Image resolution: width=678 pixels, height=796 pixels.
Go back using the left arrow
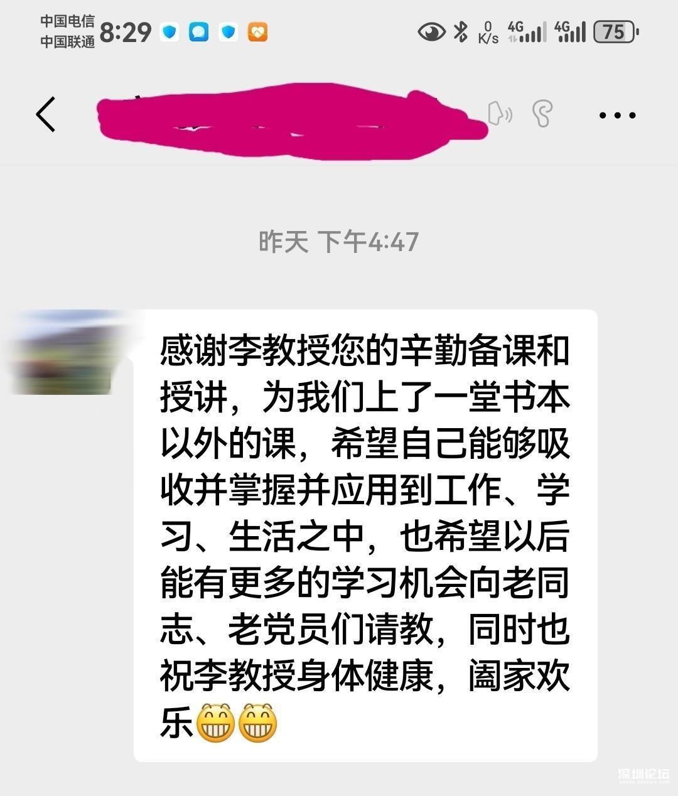point(46,114)
